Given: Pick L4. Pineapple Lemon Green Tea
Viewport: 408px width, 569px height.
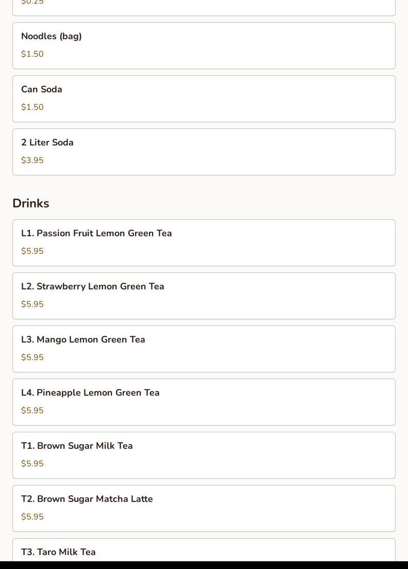Looking at the screenshot, I should 203,402.
